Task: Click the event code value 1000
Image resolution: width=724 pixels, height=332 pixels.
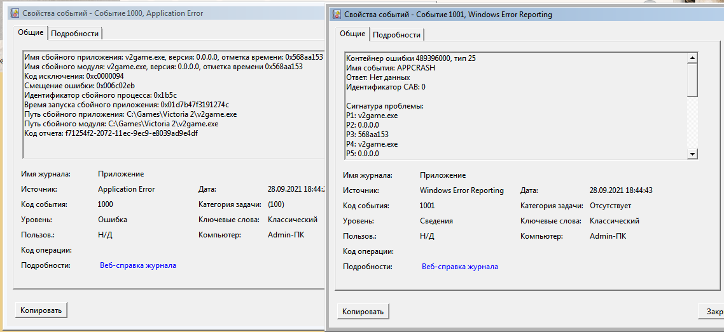Action: tap(105, 204)
